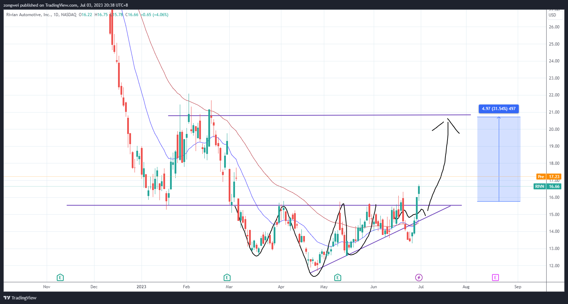Image resolution: width=568 pixels, height=304 pixels.
Task: Click the 24.00 price axis label
Action: [x=554, y=61]
